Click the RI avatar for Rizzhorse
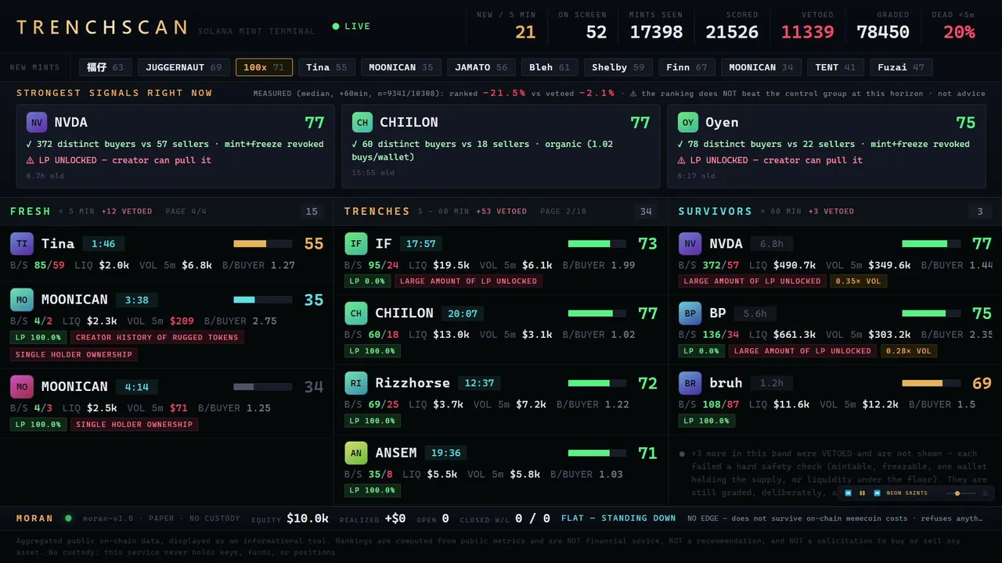Viewport: 1002px width, 563px height. (356, 383)
